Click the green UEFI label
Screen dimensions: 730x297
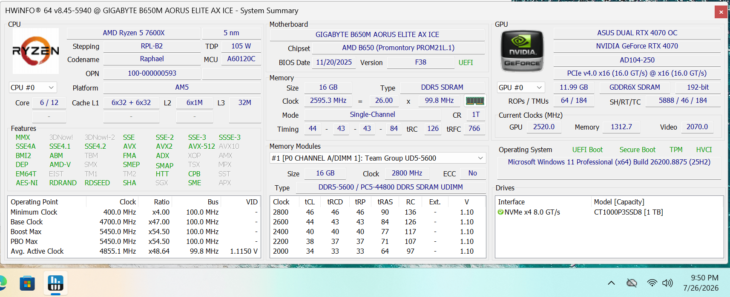point(466,62)
